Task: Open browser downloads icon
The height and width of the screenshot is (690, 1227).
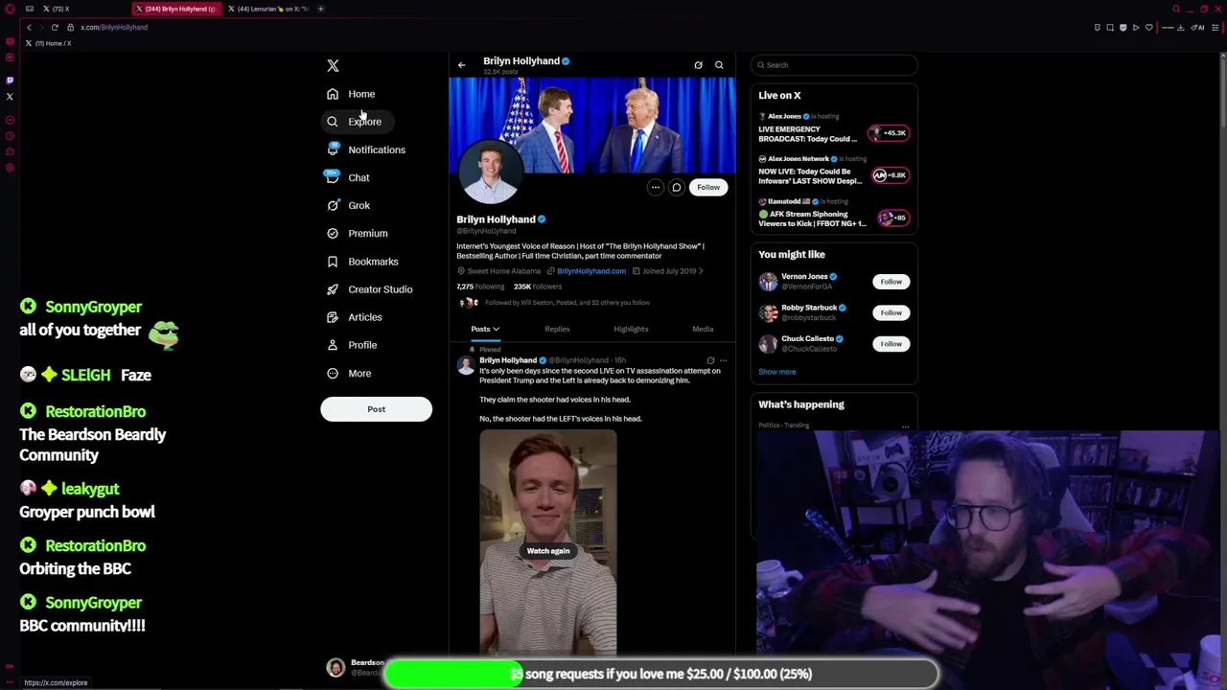Action: [x=1181, y=28]
